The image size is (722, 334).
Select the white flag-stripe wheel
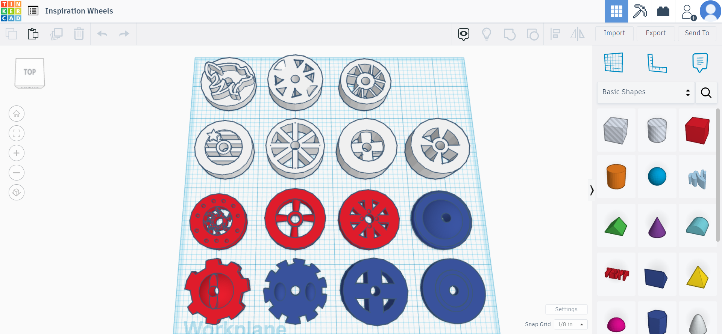pyautogui.click(x=224, y=149)
